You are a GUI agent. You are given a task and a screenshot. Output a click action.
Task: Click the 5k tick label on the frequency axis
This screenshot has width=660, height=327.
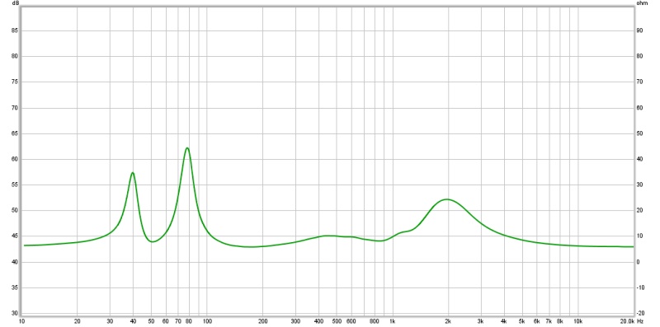tap(522, 321)
